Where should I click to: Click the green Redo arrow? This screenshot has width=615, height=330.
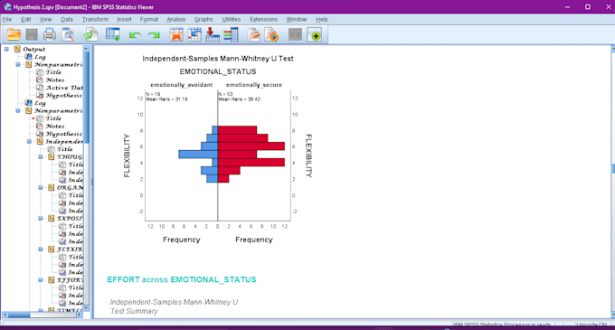pos(154,35)
